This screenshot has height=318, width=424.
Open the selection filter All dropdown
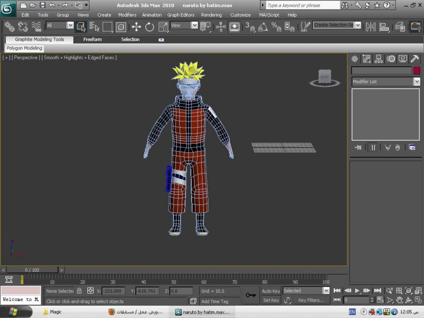coord(70,25)
